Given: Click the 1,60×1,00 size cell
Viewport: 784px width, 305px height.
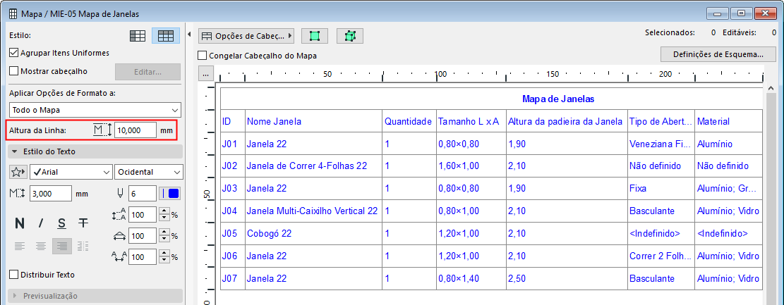Looking at the screenshot, I should click(471, 166).
